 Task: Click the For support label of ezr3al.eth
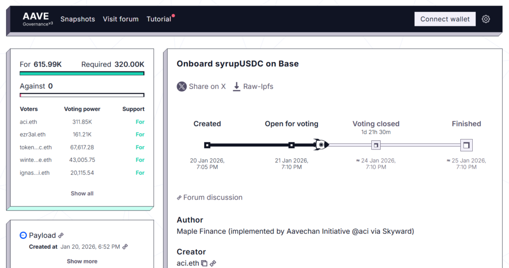pos(140,134)
